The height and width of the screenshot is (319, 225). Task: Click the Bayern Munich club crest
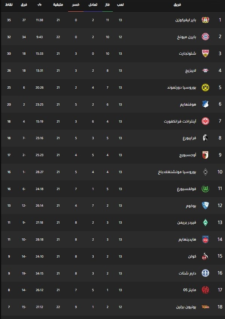coord(205,37)
